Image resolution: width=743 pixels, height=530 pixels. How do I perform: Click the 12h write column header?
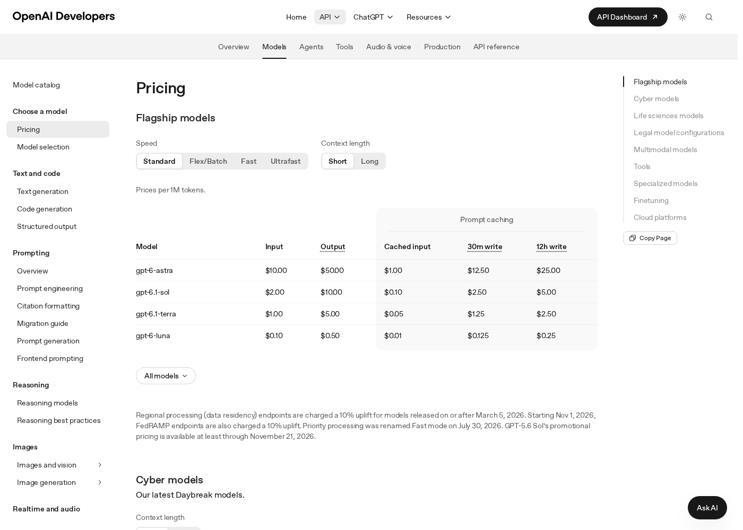551,246
